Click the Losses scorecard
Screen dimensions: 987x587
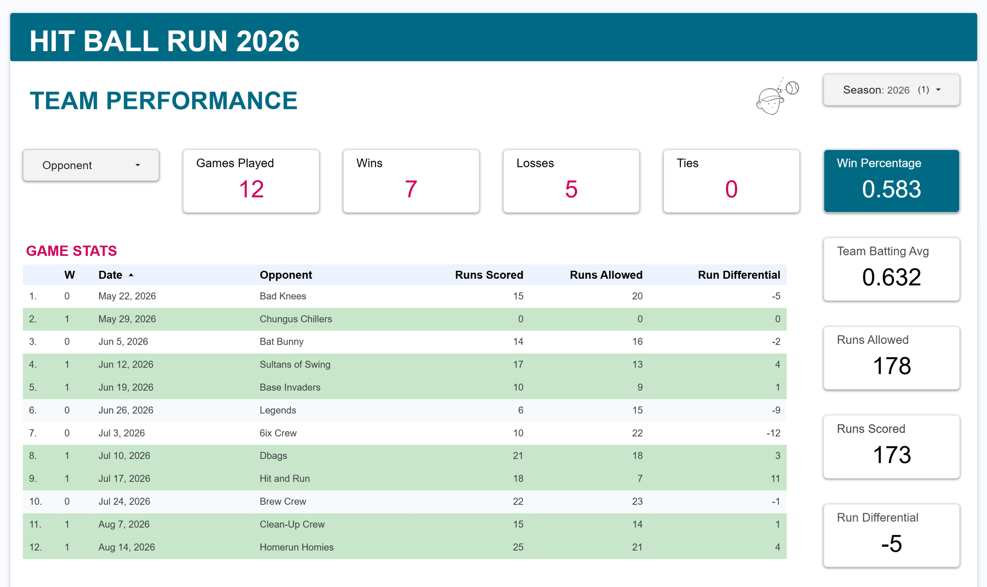click(x=571, y=181)
